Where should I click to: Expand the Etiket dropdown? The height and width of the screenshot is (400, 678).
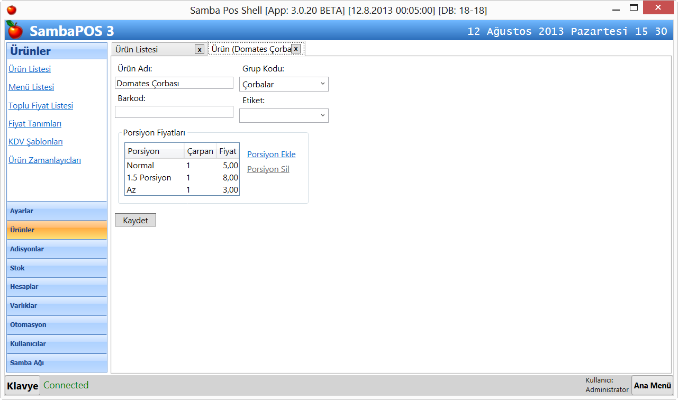pos(284,115)
